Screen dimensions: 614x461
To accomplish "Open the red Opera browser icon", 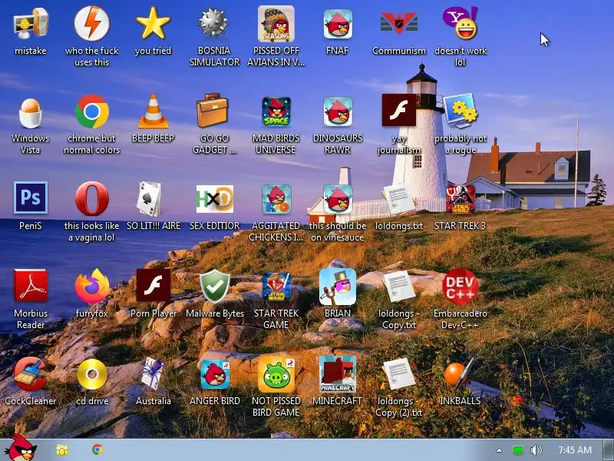I will pos(92,199).
